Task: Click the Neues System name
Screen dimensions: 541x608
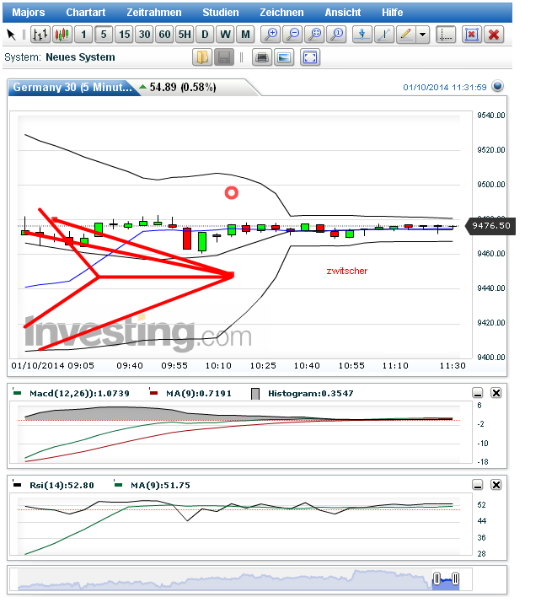Action: tap(80, 57)
